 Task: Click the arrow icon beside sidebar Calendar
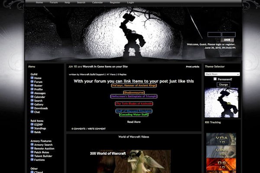click(x=32, y=97)
